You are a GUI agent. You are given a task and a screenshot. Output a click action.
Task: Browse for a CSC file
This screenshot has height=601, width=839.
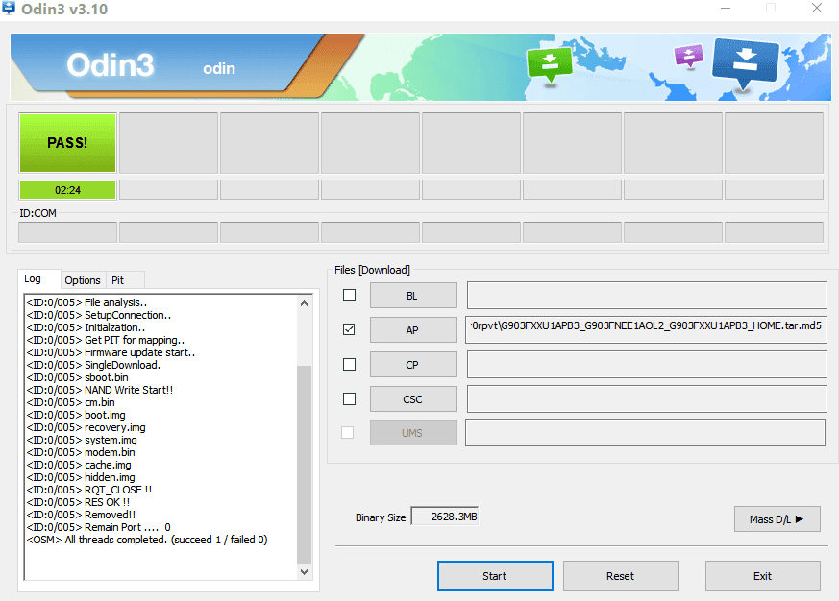point(412,399)
